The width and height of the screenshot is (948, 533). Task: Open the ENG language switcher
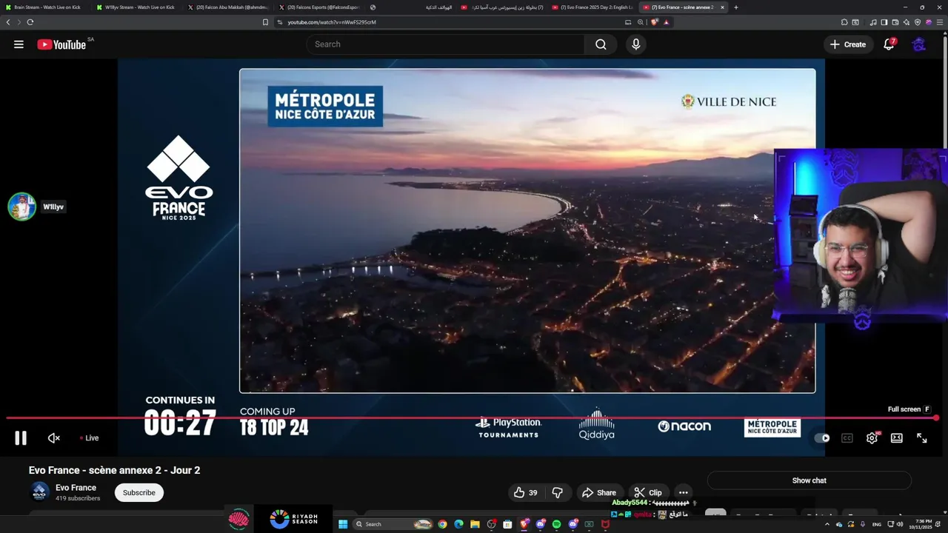pos(876,524)
